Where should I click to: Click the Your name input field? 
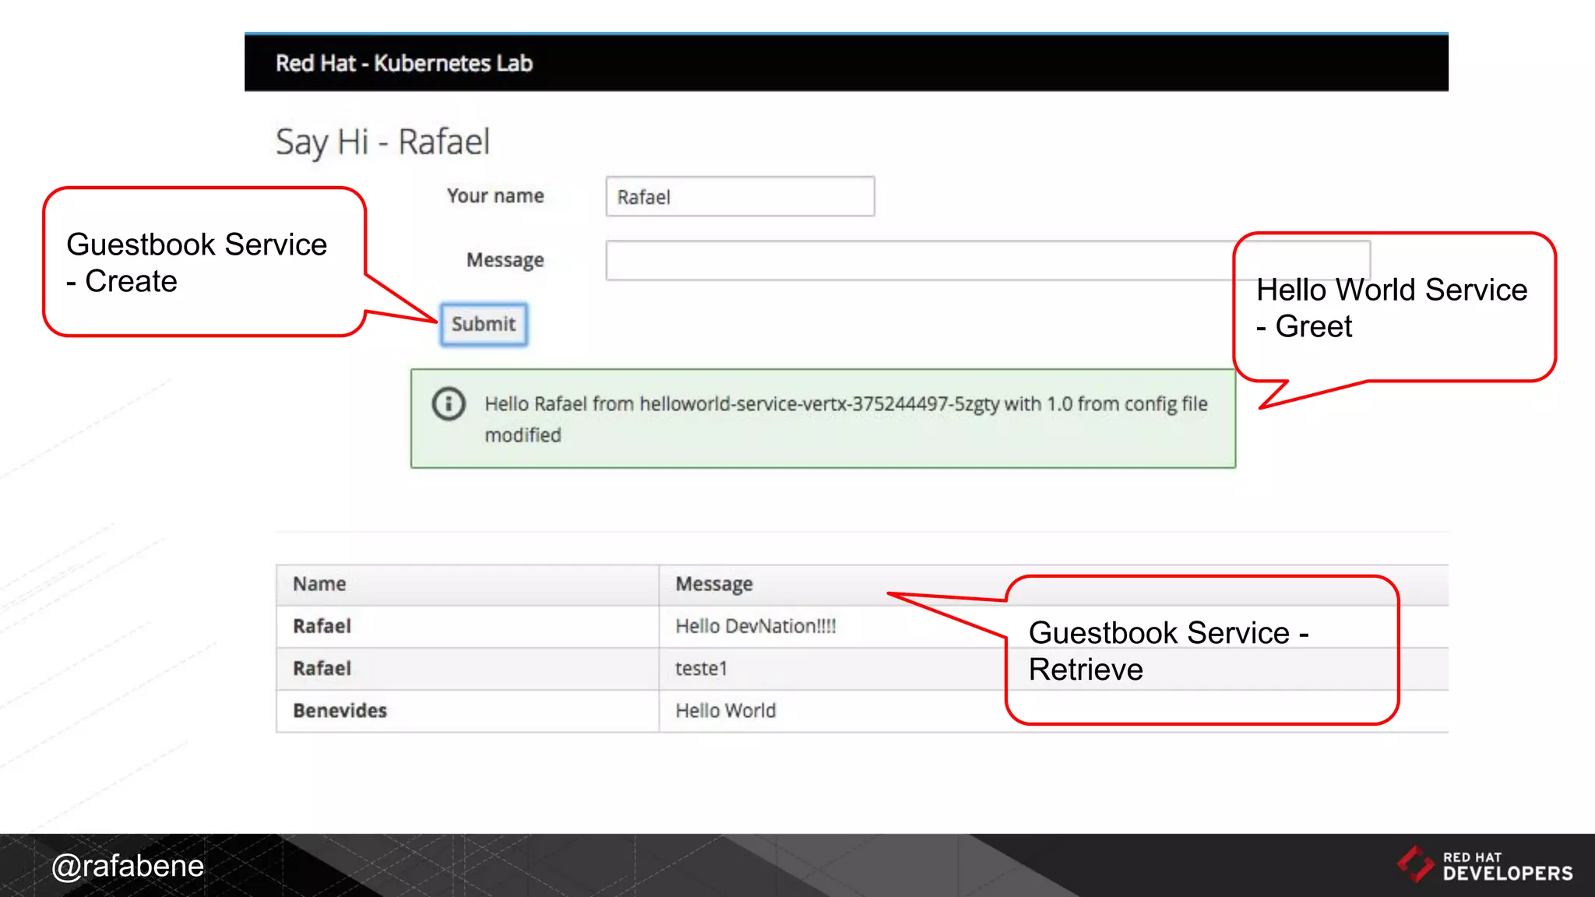[x=739, y=196]
